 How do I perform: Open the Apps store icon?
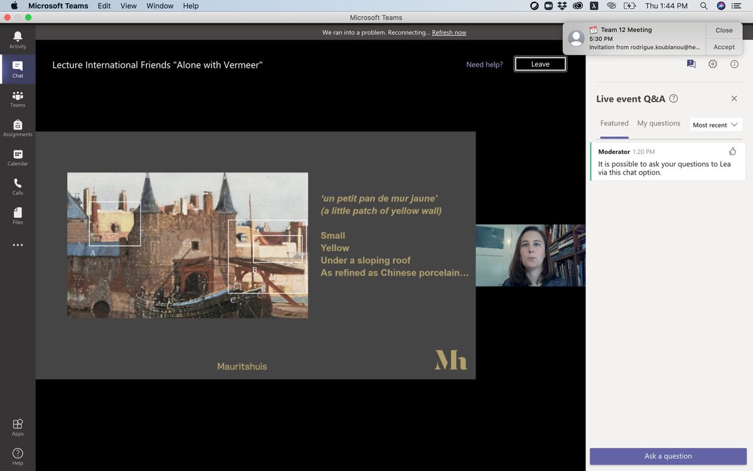tap(18, 427)
